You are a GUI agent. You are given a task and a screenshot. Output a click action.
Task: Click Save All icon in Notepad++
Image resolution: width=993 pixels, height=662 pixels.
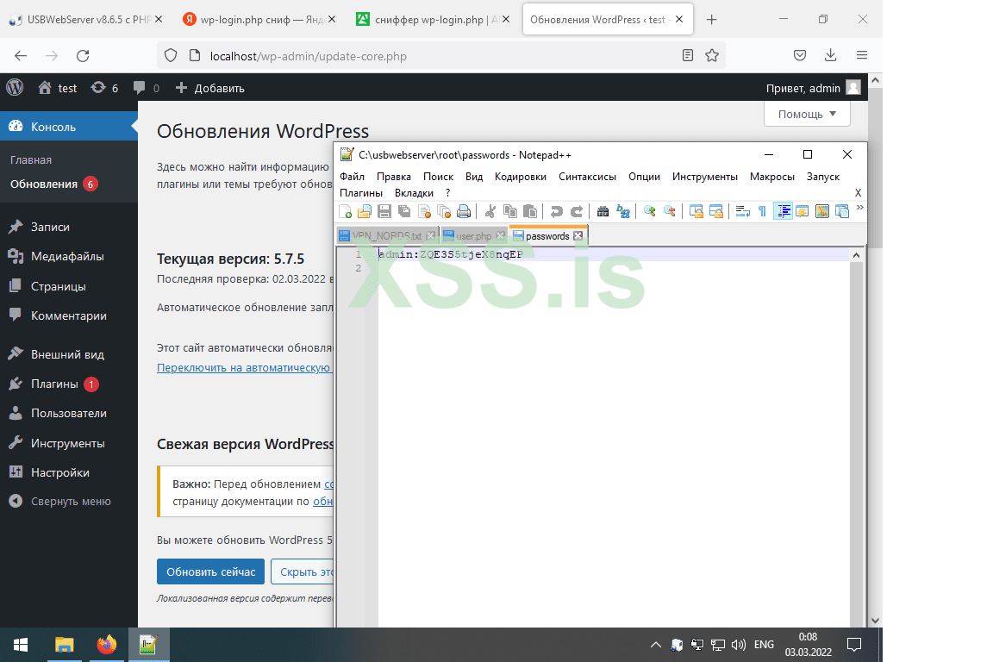pyautogui.click(x=403, y=211)
